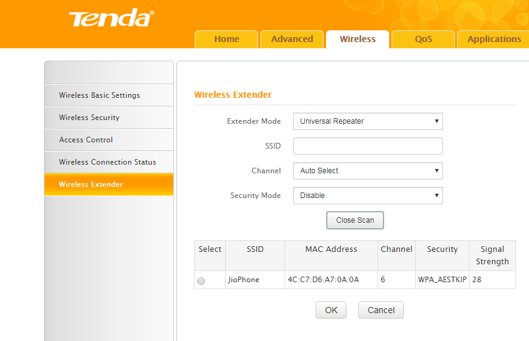
Task: Select the JioPhone network radio button
Action: tap(201, 281)
